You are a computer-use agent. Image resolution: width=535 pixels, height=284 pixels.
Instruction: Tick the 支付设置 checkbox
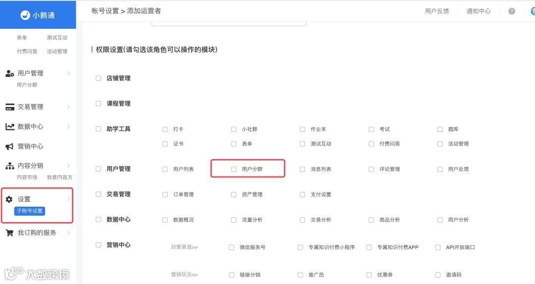click(302, 195)
